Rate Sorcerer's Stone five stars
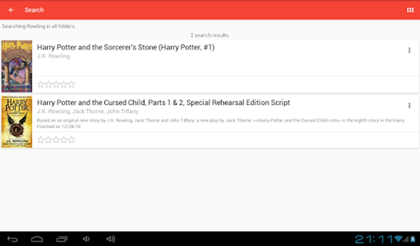The height and width of the screenshot is (246, 420). [x=71, y=84]
